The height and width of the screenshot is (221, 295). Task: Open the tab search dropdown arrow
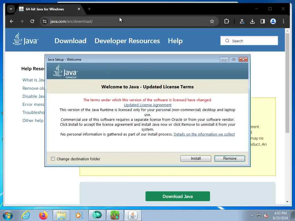(11, 9)
